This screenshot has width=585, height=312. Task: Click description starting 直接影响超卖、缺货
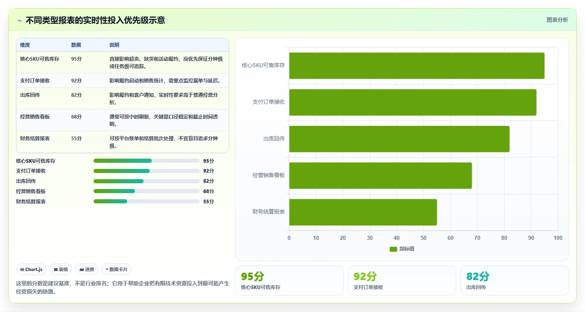pyautogui.click(x=166, y=62)
